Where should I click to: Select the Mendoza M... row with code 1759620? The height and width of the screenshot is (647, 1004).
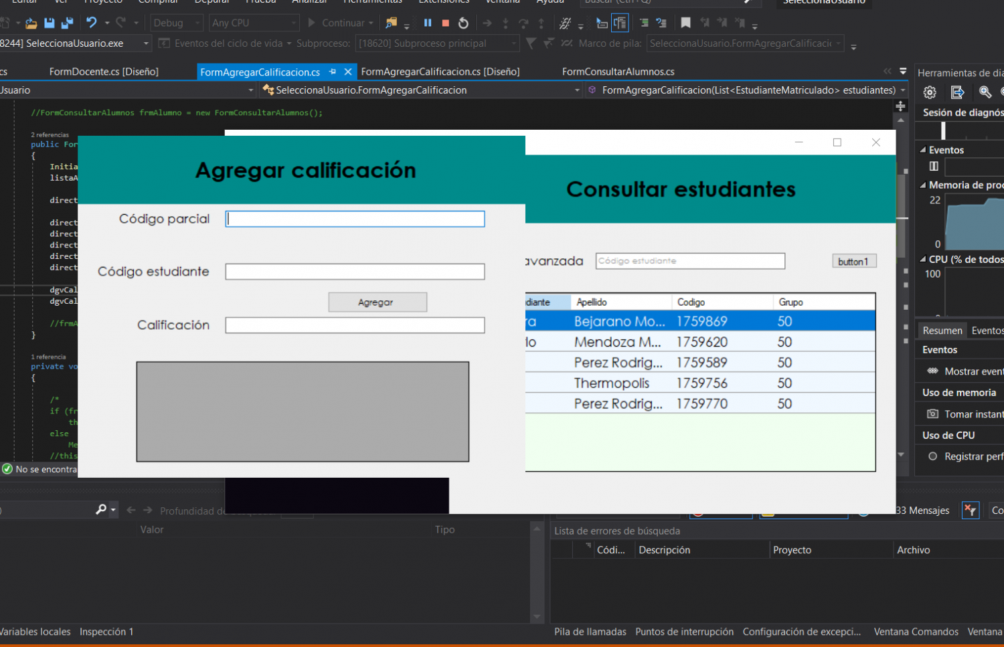tap(700, 342)
